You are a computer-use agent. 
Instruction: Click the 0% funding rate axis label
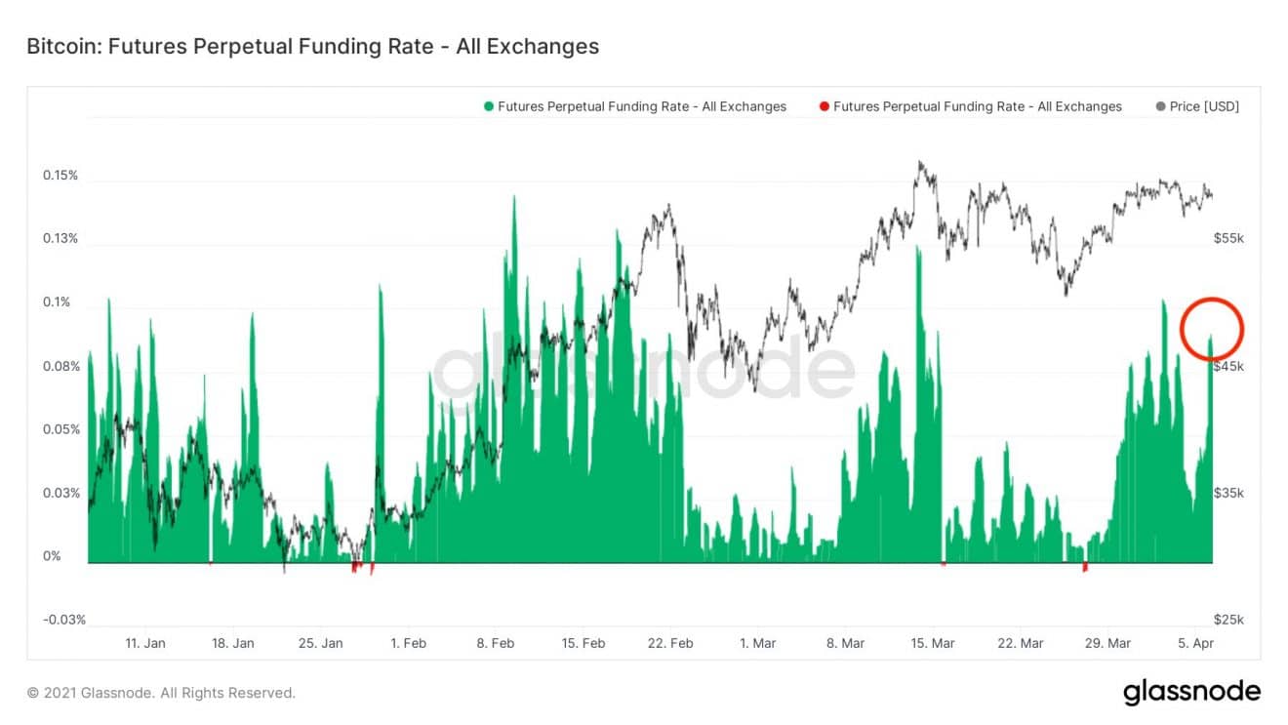(x=51, y=556)
